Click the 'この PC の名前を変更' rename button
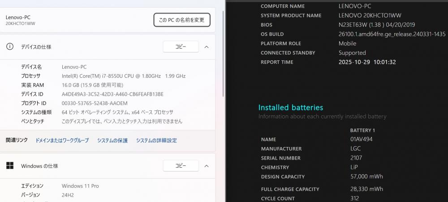448x202 pixels. 182,20
